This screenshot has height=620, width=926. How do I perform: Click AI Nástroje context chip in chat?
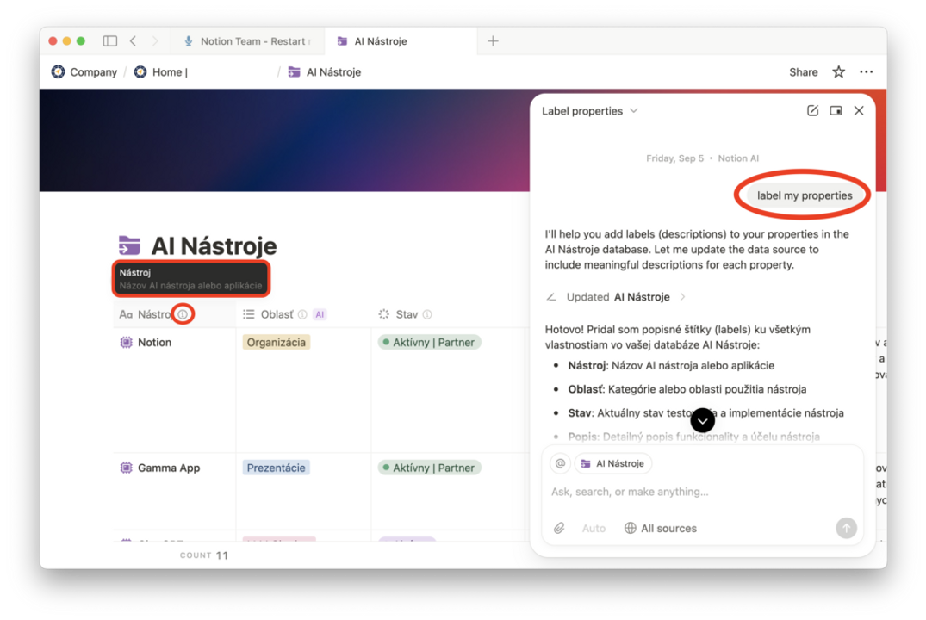point(613,463)
